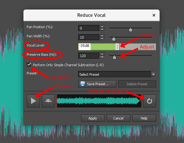Open Help for Reduce Vocal
The width and height of the screenshot is (184, 143).
coord(144,118)
